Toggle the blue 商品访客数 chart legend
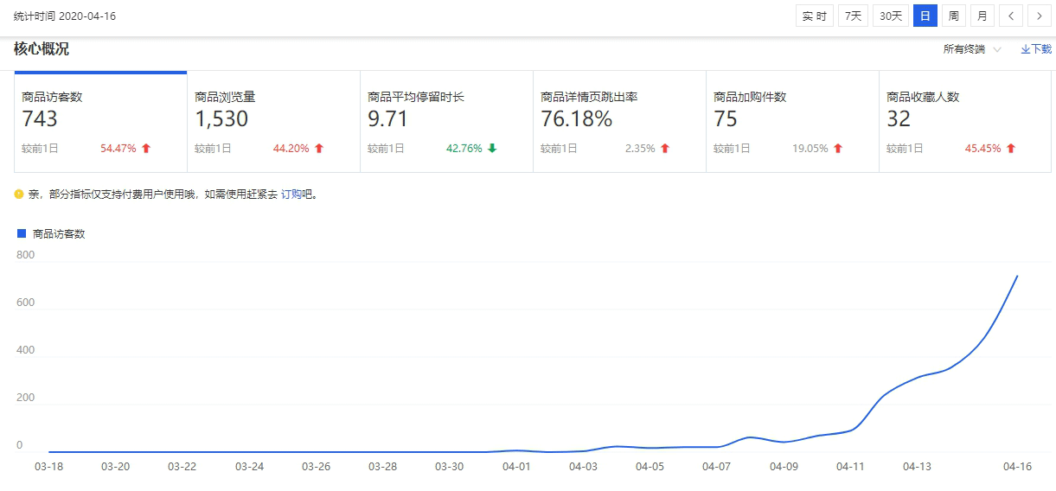Viewport: 1056px width, 491px height. point(51,233)
